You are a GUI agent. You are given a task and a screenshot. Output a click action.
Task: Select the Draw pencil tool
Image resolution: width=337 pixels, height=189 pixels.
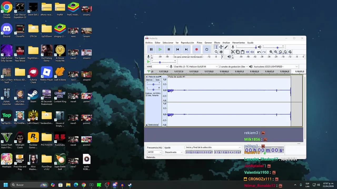click(x=226, y=47)
